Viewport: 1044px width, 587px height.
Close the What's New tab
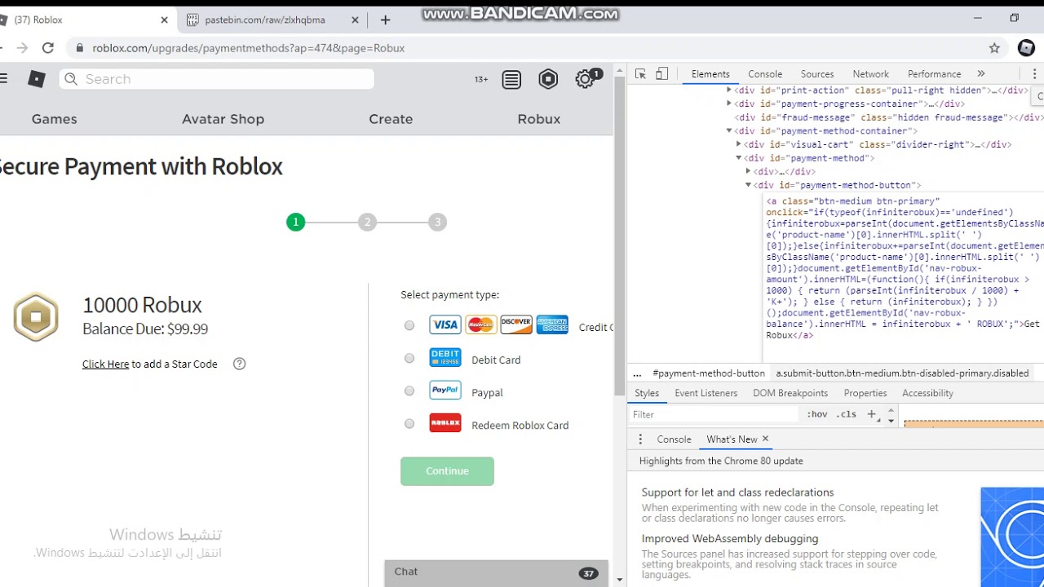765,439
